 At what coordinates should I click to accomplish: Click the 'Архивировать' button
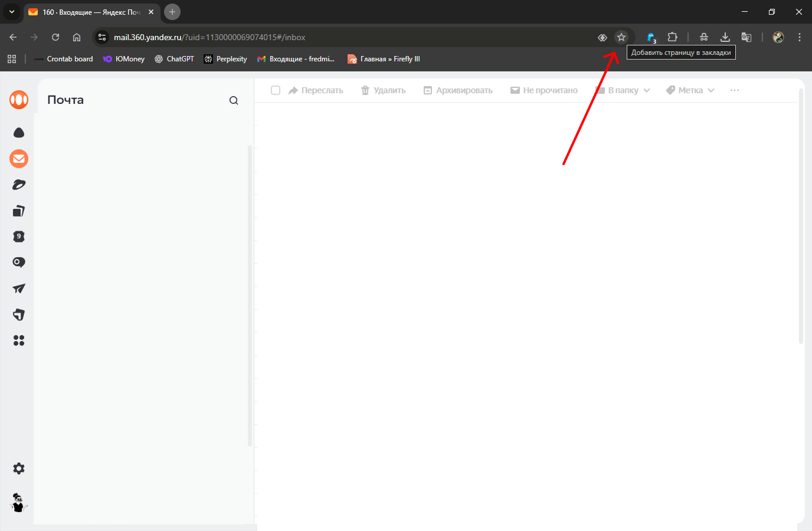coord(458,90)
